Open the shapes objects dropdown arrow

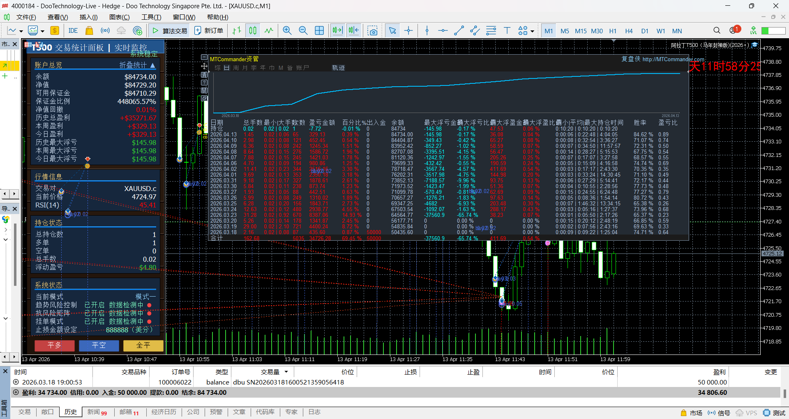point(532,31)
